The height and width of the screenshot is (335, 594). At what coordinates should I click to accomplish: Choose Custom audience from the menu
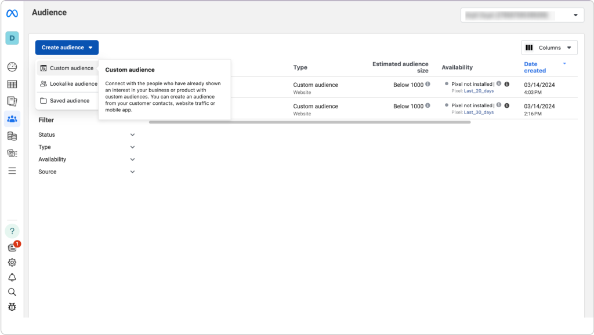click(67, 68)
